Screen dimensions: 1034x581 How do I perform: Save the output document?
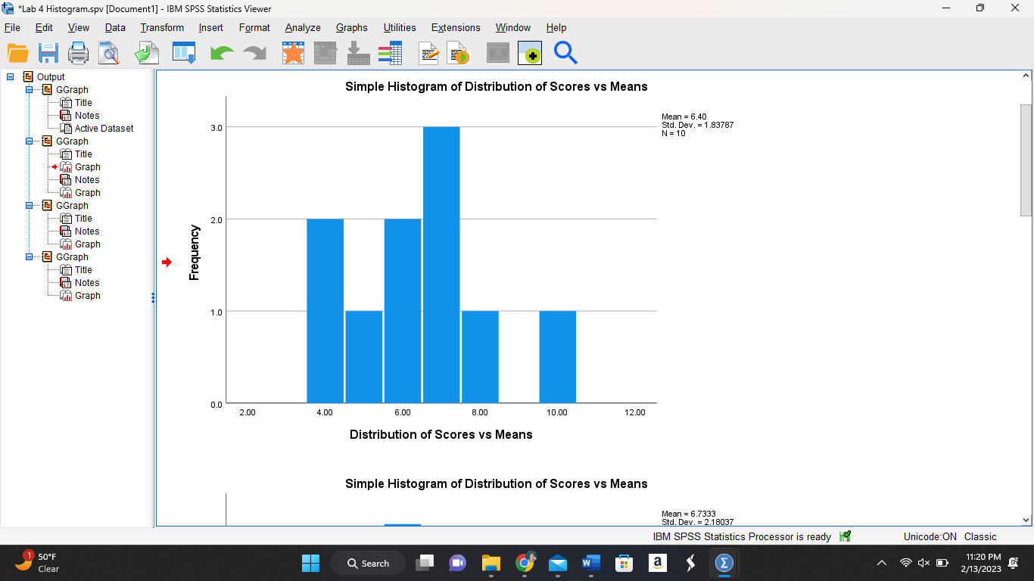48,53
